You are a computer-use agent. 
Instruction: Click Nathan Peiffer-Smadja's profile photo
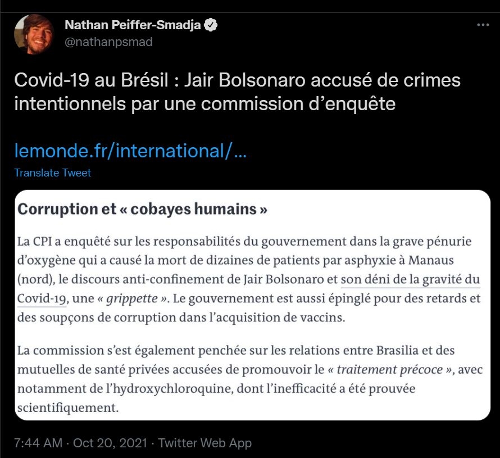(x=34, y=34)
